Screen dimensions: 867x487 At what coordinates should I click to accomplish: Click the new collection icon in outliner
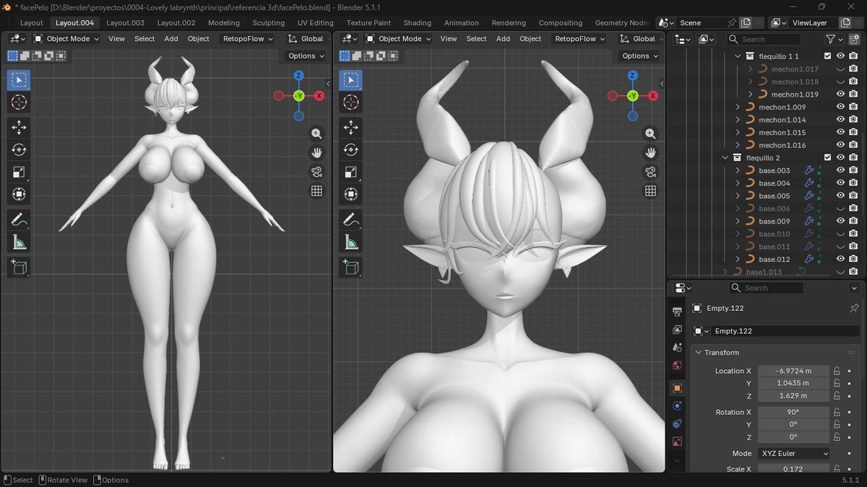[x=854, y=39]
